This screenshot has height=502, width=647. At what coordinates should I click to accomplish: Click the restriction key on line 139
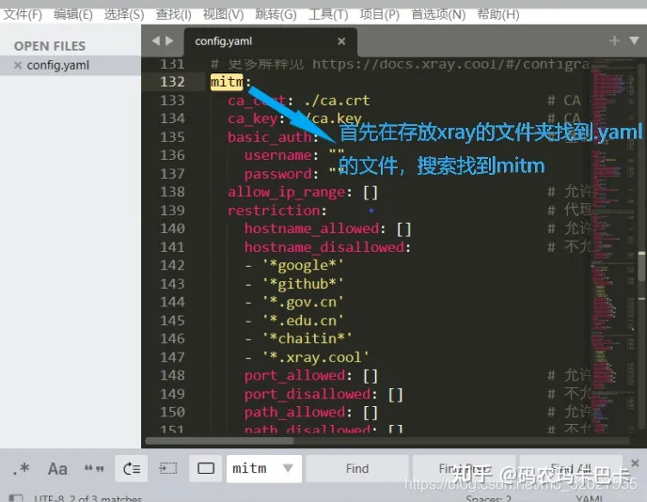[x=274, y=211]
